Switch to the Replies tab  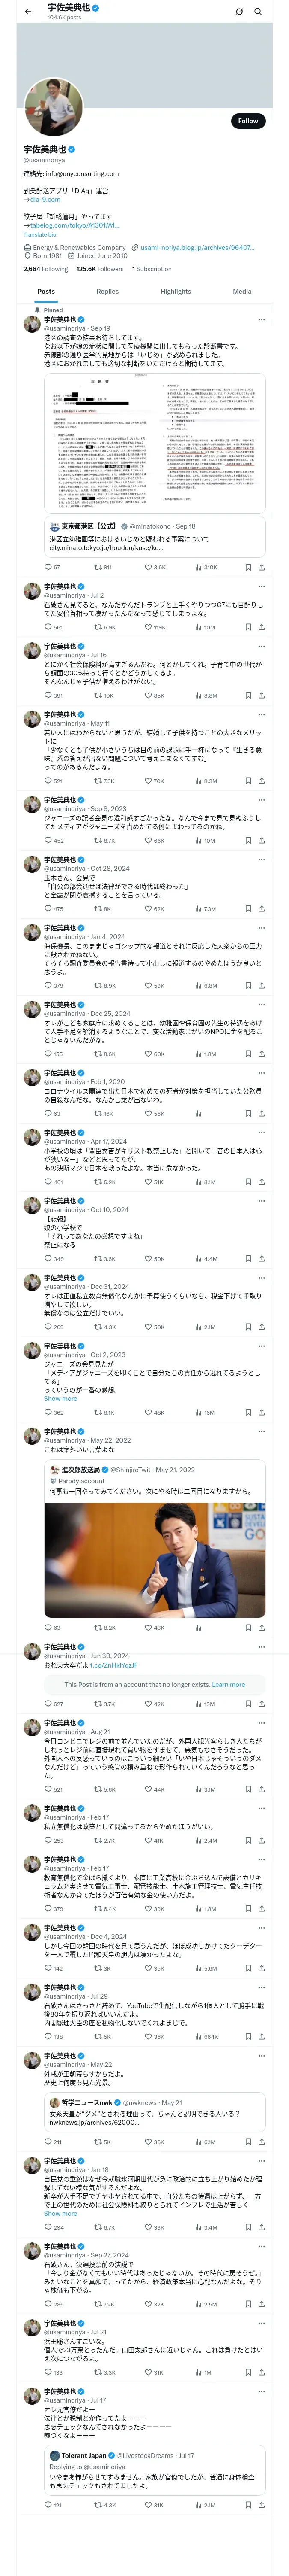tap(107, 292)
